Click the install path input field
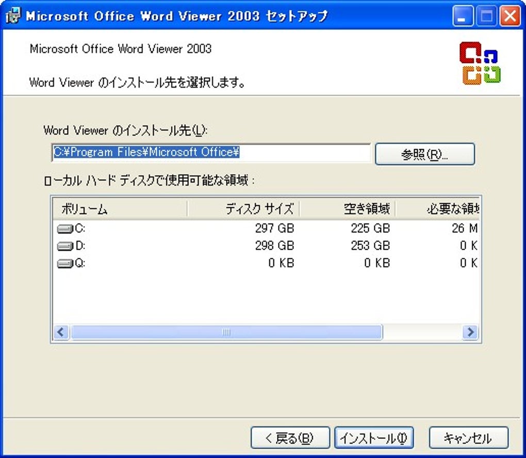Image resolution: width=526 pixels, height=458 pixels. pyautogui.click(x=211, y=153)
